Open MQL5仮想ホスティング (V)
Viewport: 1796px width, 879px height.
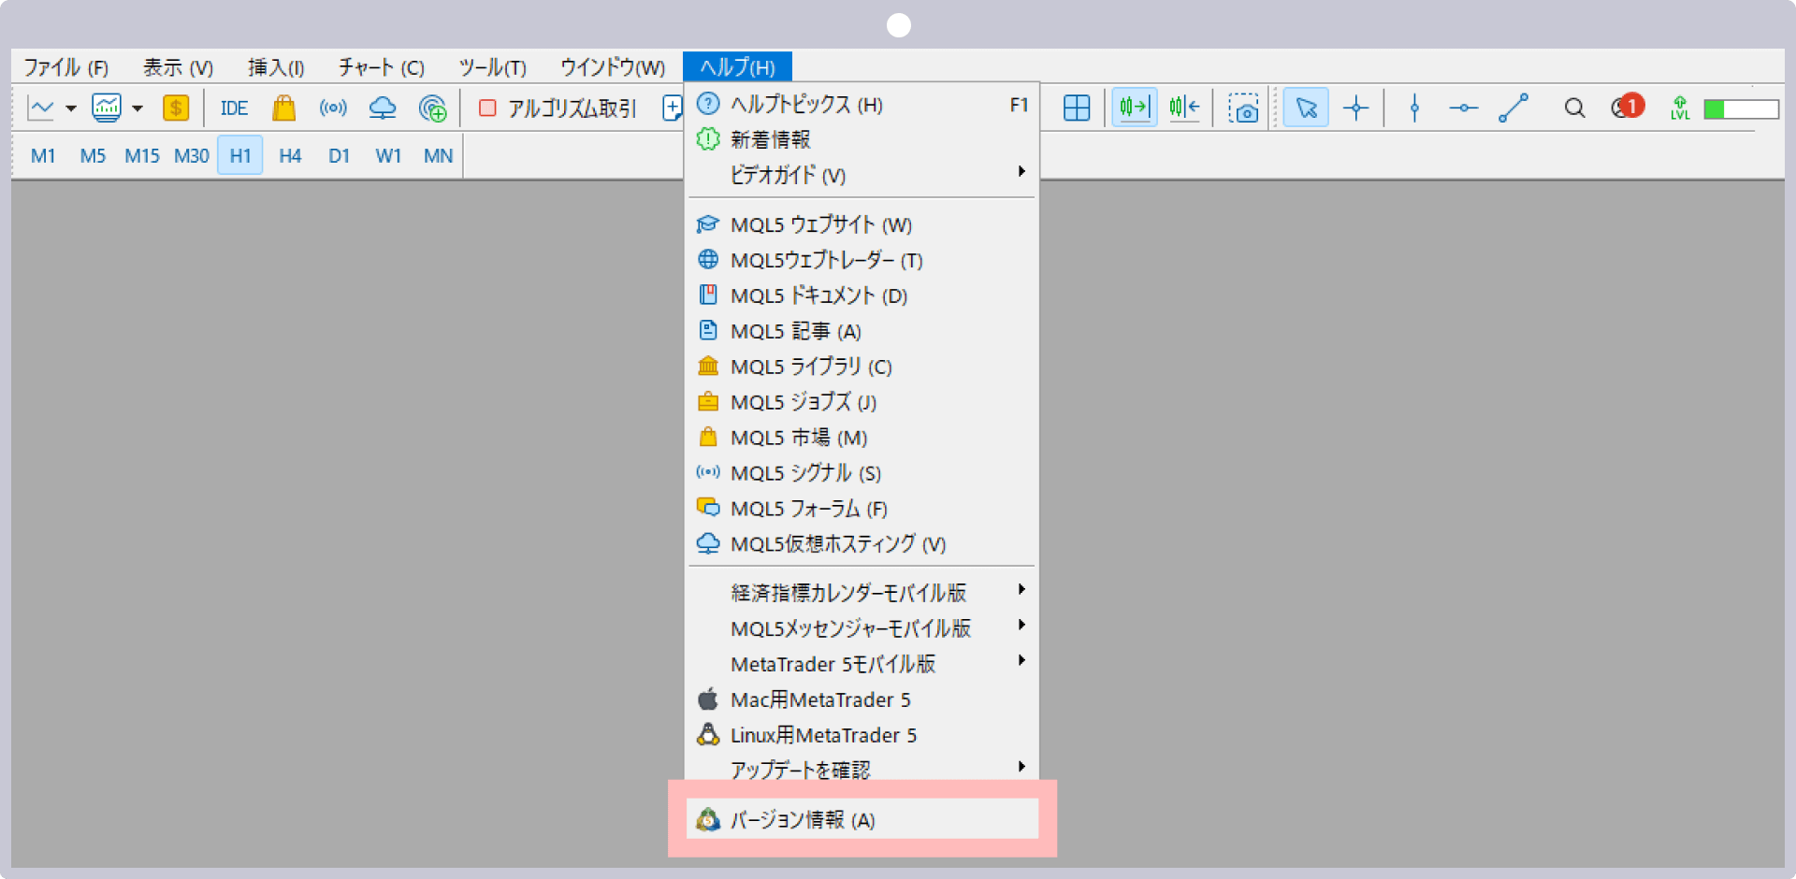(x=862, y=543)
